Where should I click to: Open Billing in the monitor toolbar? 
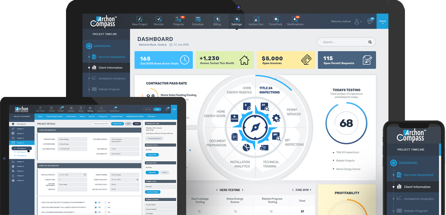click(217, 21)
